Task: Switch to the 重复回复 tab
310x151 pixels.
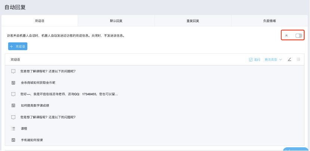Action: [193, 20]
